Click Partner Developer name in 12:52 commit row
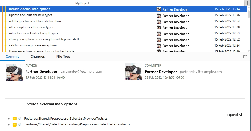Screen dimensions: 251x131 tap(175, 40)
